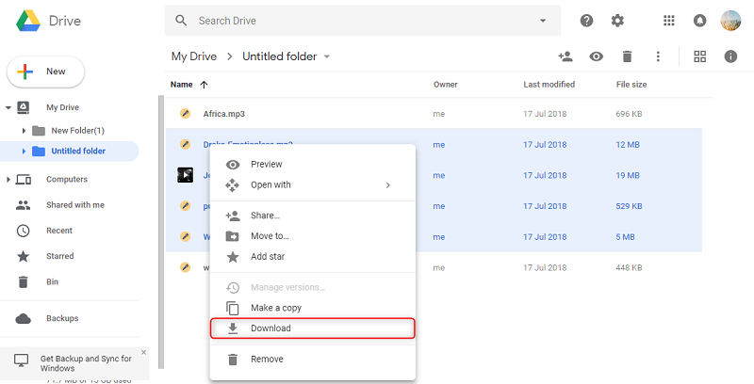Close the Backup and Sync banner

pos(143,352)
